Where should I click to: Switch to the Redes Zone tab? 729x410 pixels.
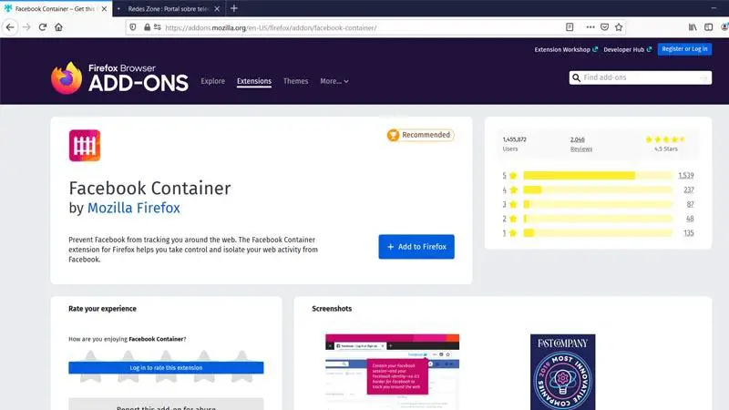tap(169, 9)
